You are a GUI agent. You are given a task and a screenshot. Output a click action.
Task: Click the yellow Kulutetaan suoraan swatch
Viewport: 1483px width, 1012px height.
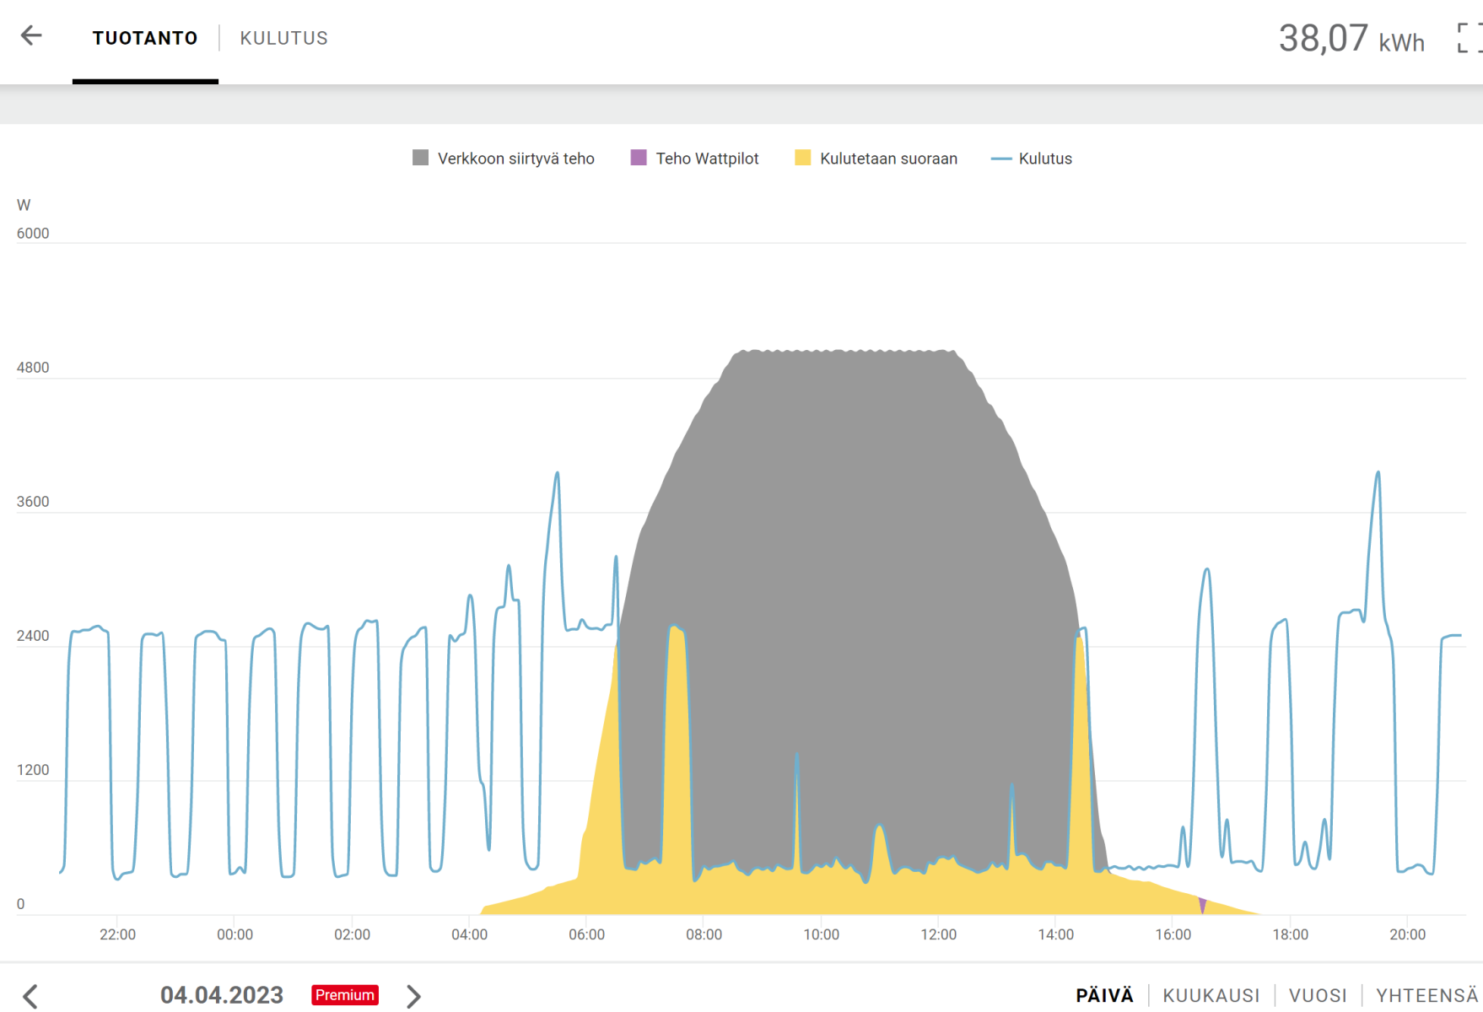point(802,158)
